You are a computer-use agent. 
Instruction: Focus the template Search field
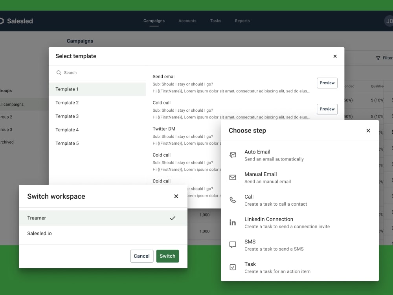[x=97, y=73]
